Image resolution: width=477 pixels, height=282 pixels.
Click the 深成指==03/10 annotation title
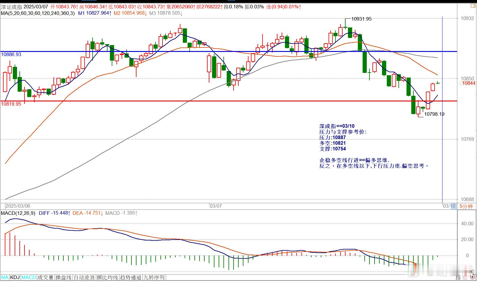(x=337, y=126)
